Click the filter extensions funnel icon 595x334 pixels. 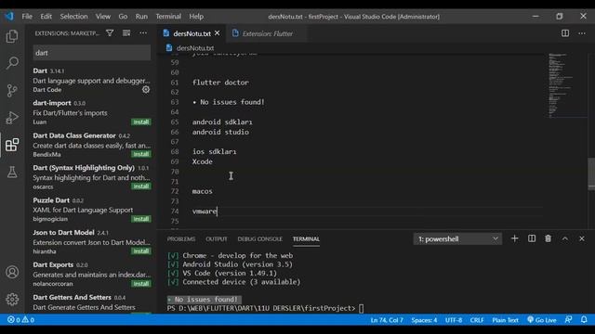click(110, 33)
